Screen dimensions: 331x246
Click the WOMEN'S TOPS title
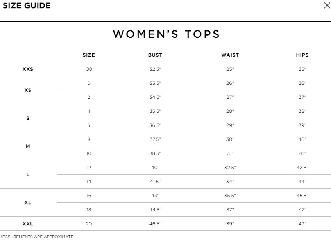(x=166, y=34)
